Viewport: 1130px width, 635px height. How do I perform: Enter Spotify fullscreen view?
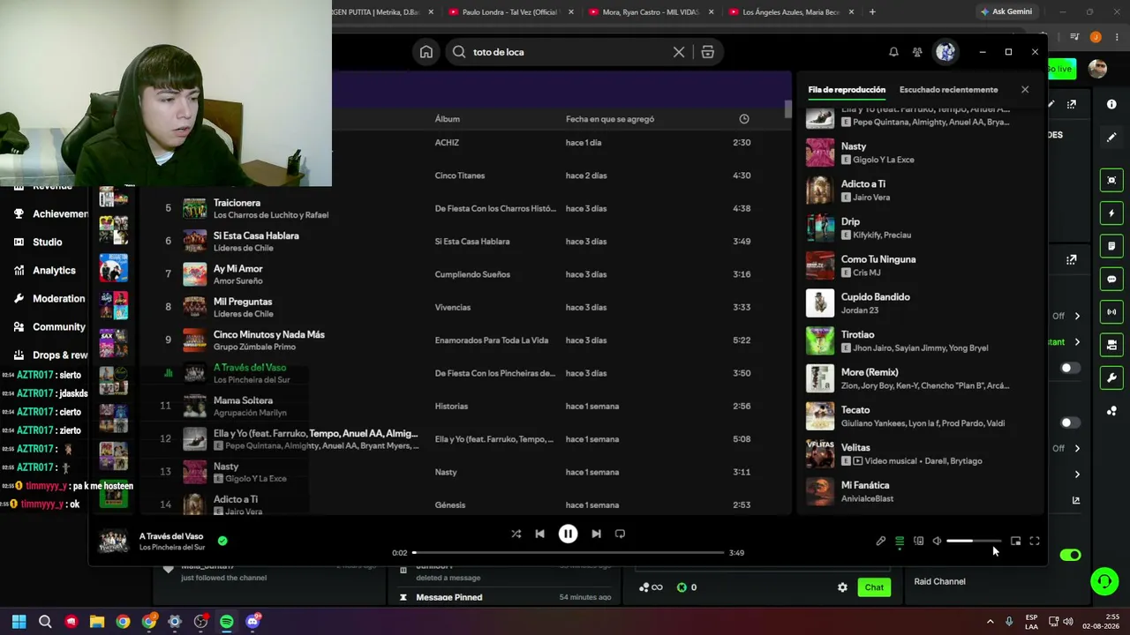(x=1035, y=541)
